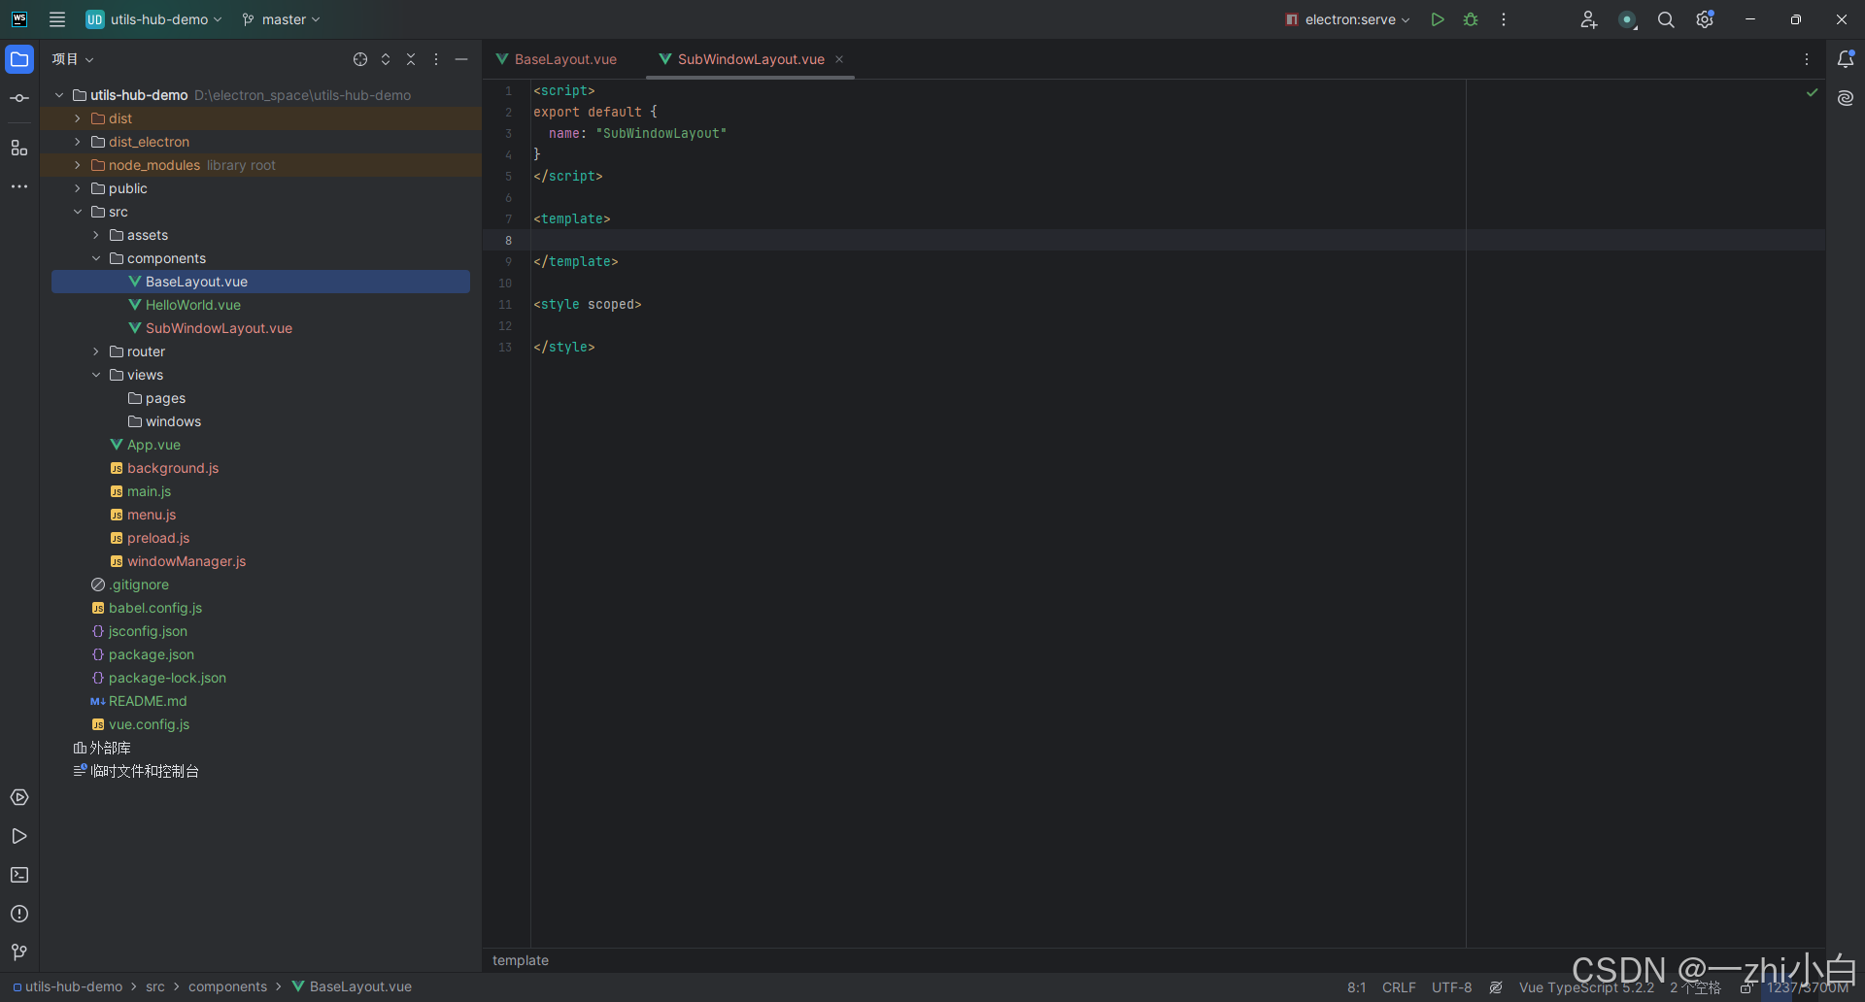This screenshot has width=1865, height=1002.
Task: Run electron:serve configuration
Action: click(x=1438, y=19)
